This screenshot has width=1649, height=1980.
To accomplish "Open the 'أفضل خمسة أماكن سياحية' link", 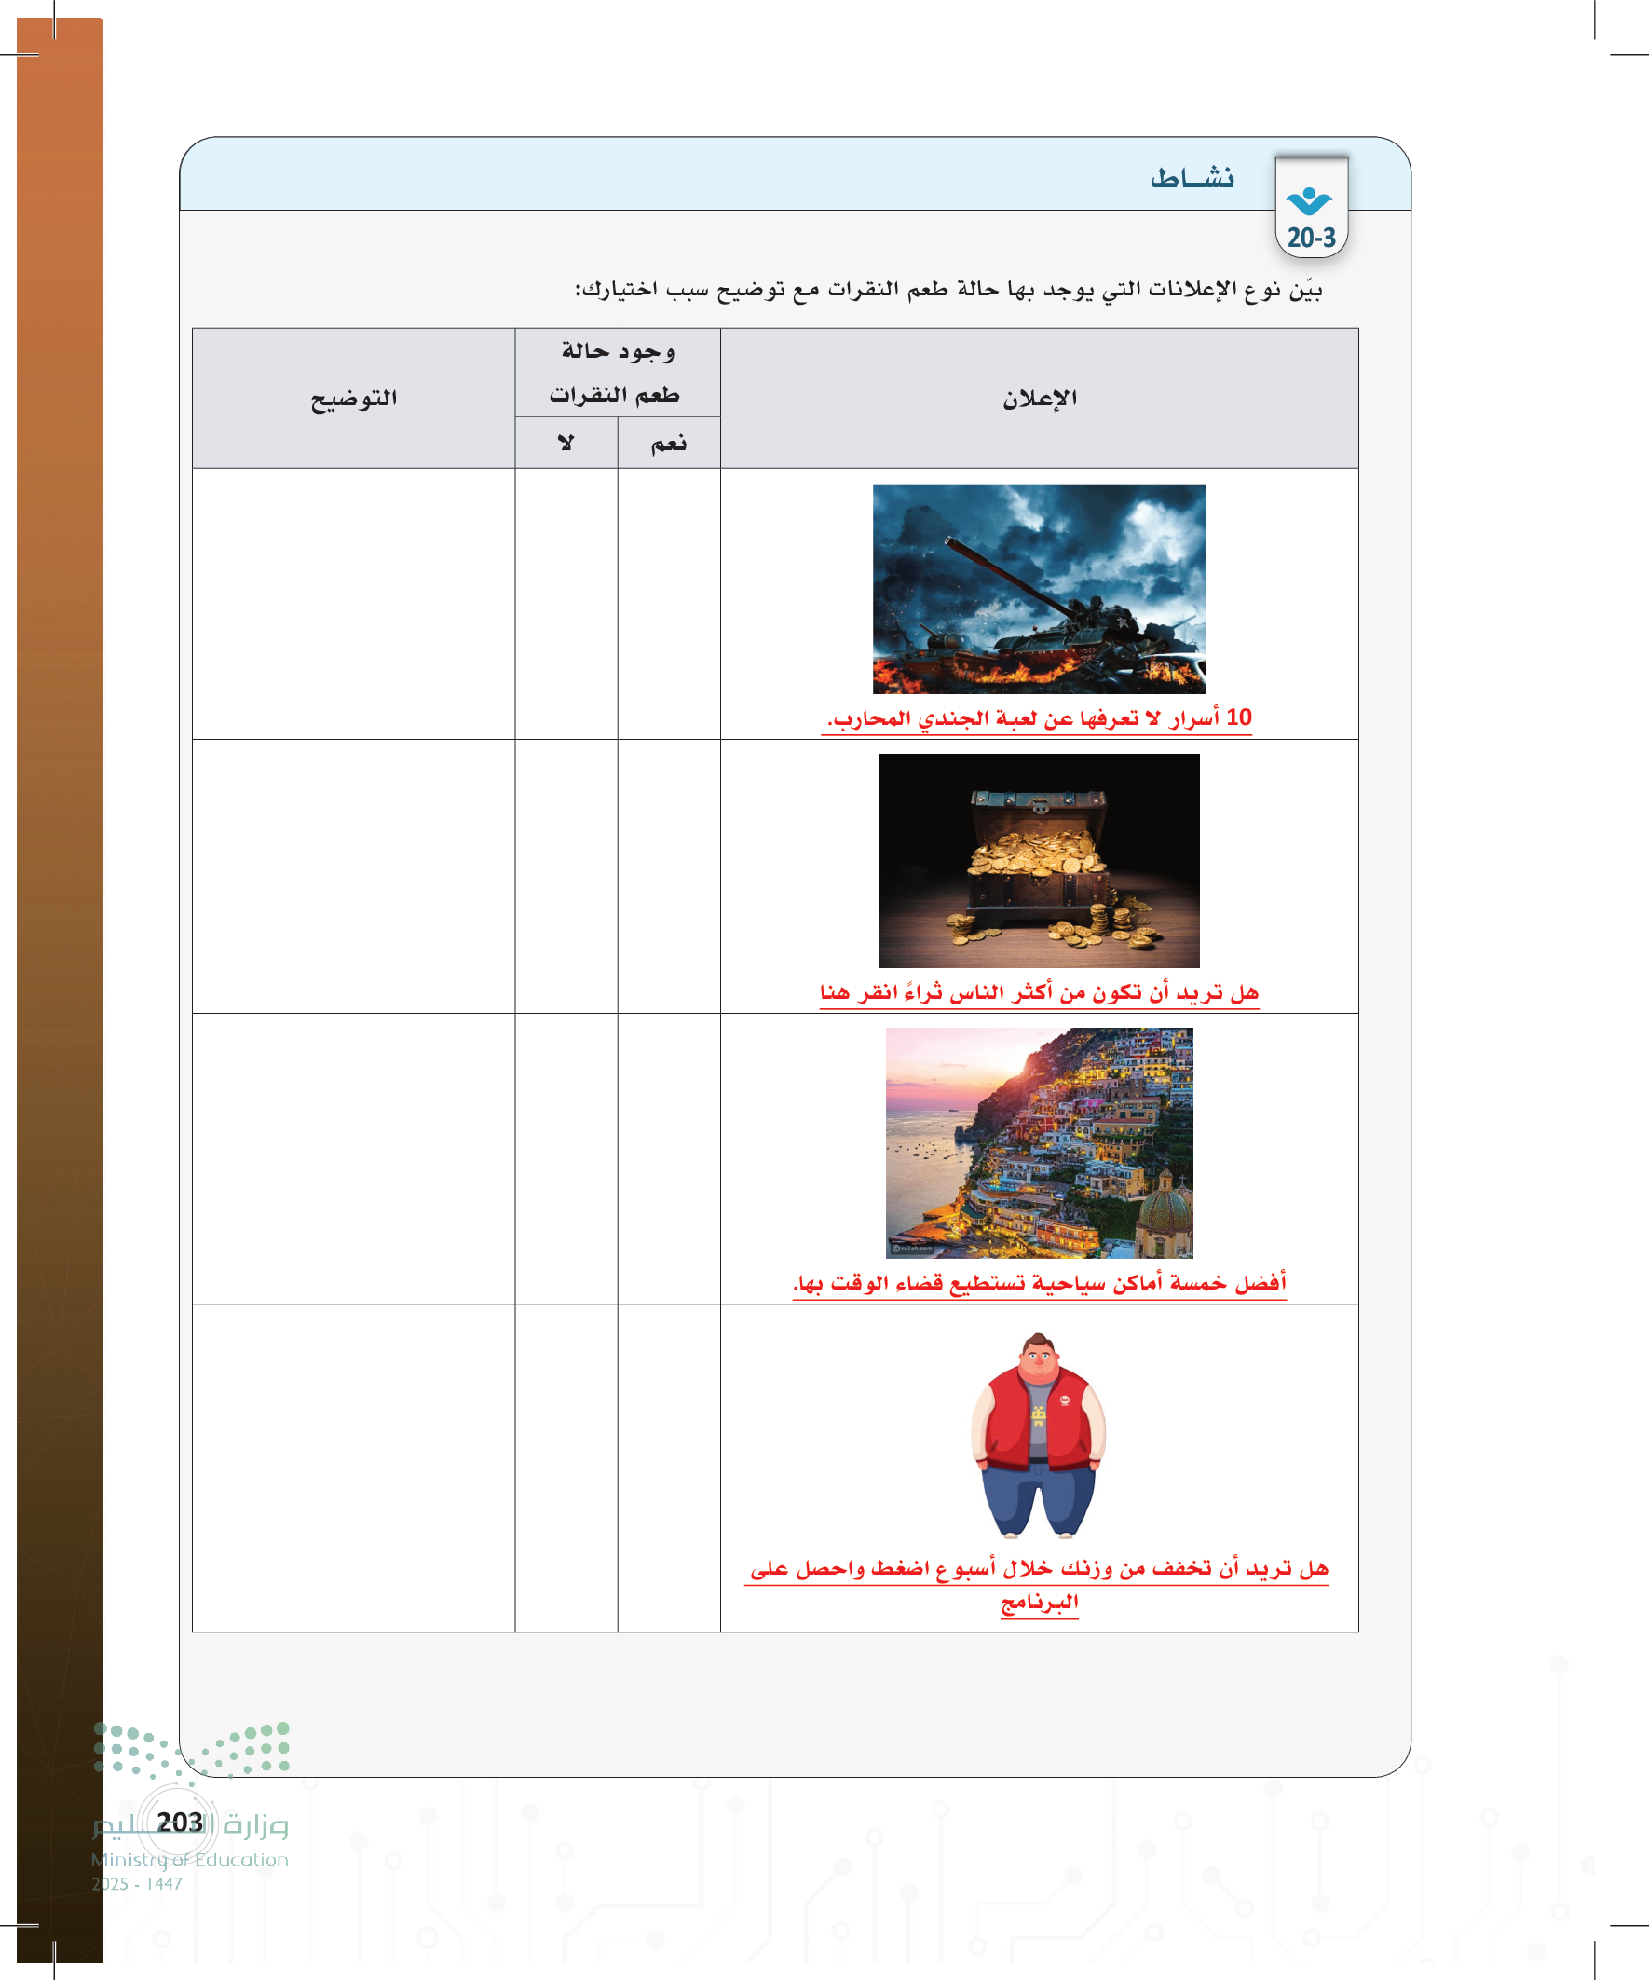I will click(1038, 1283).
